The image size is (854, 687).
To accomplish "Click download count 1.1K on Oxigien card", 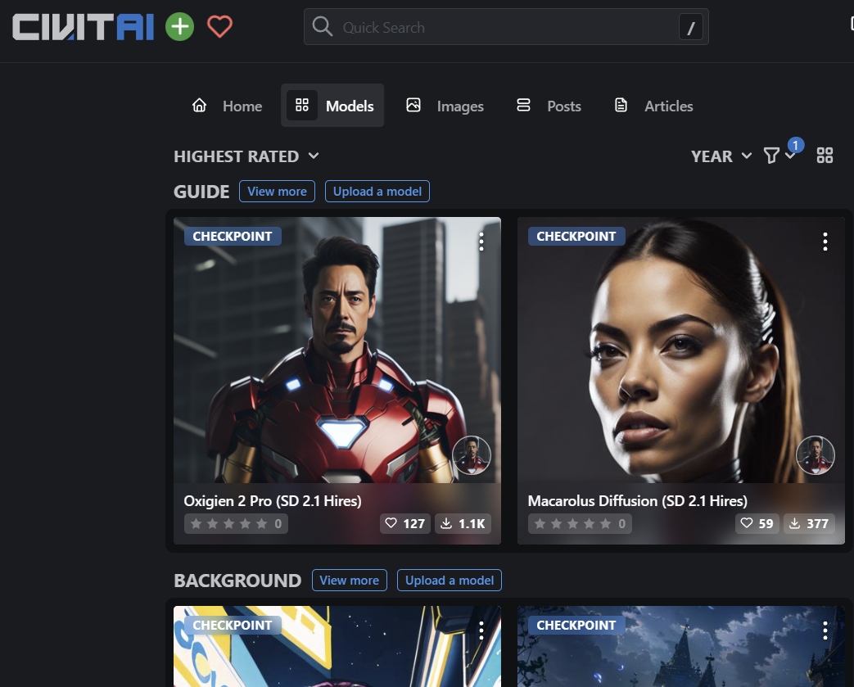I will [x=463, y=523].
